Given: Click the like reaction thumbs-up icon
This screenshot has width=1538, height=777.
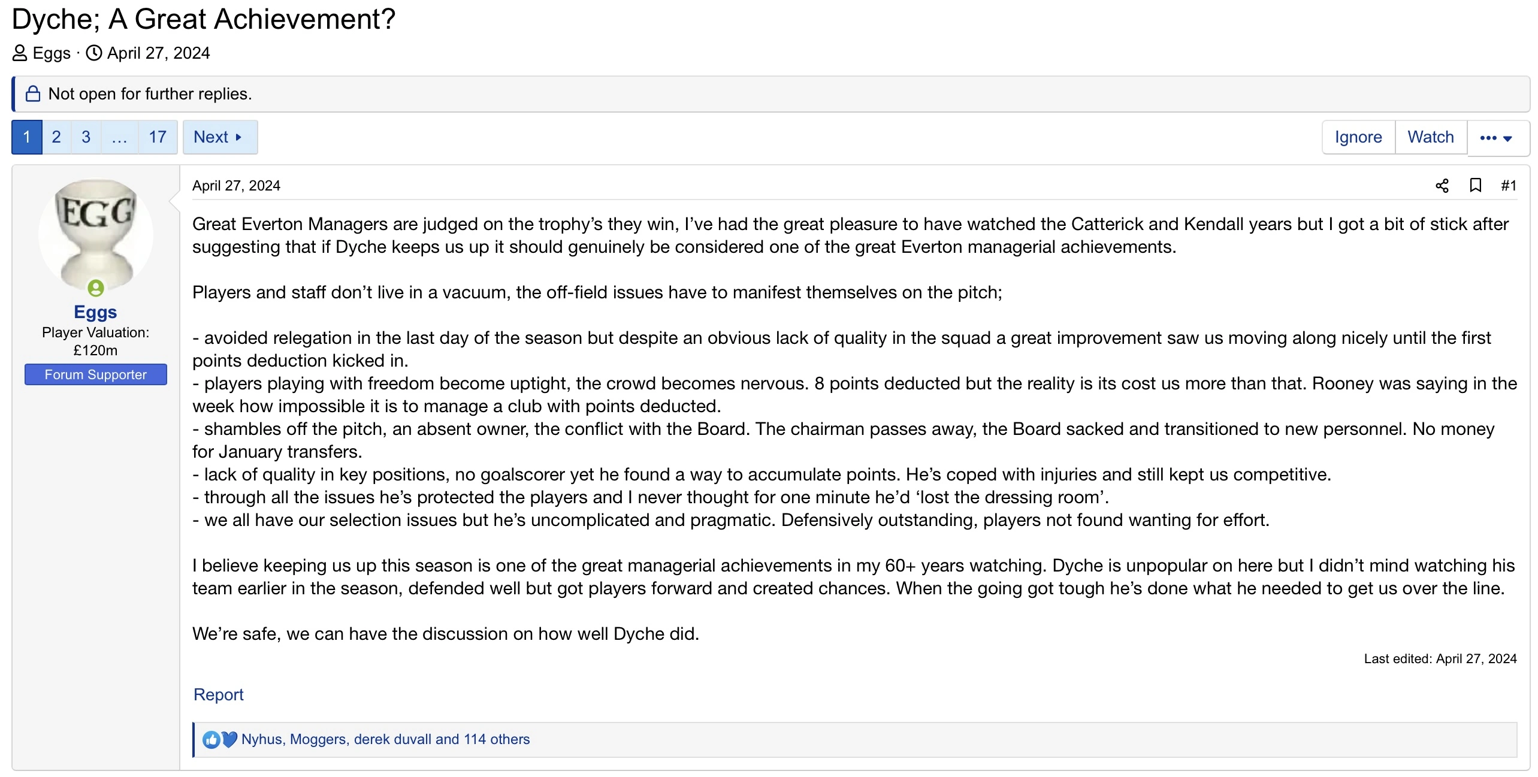Looking at the screenshot, I should click(210, 740).
